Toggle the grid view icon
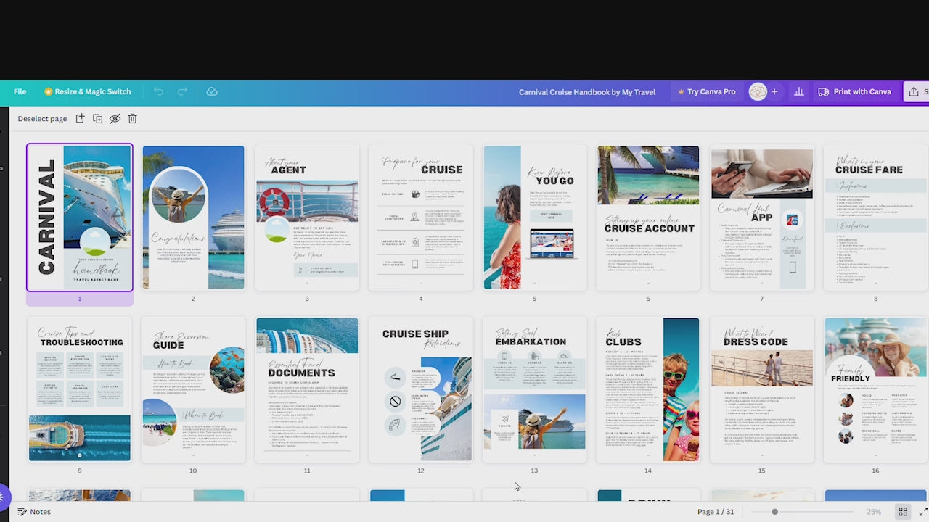929x522 pixels. (x=903, y=512)
